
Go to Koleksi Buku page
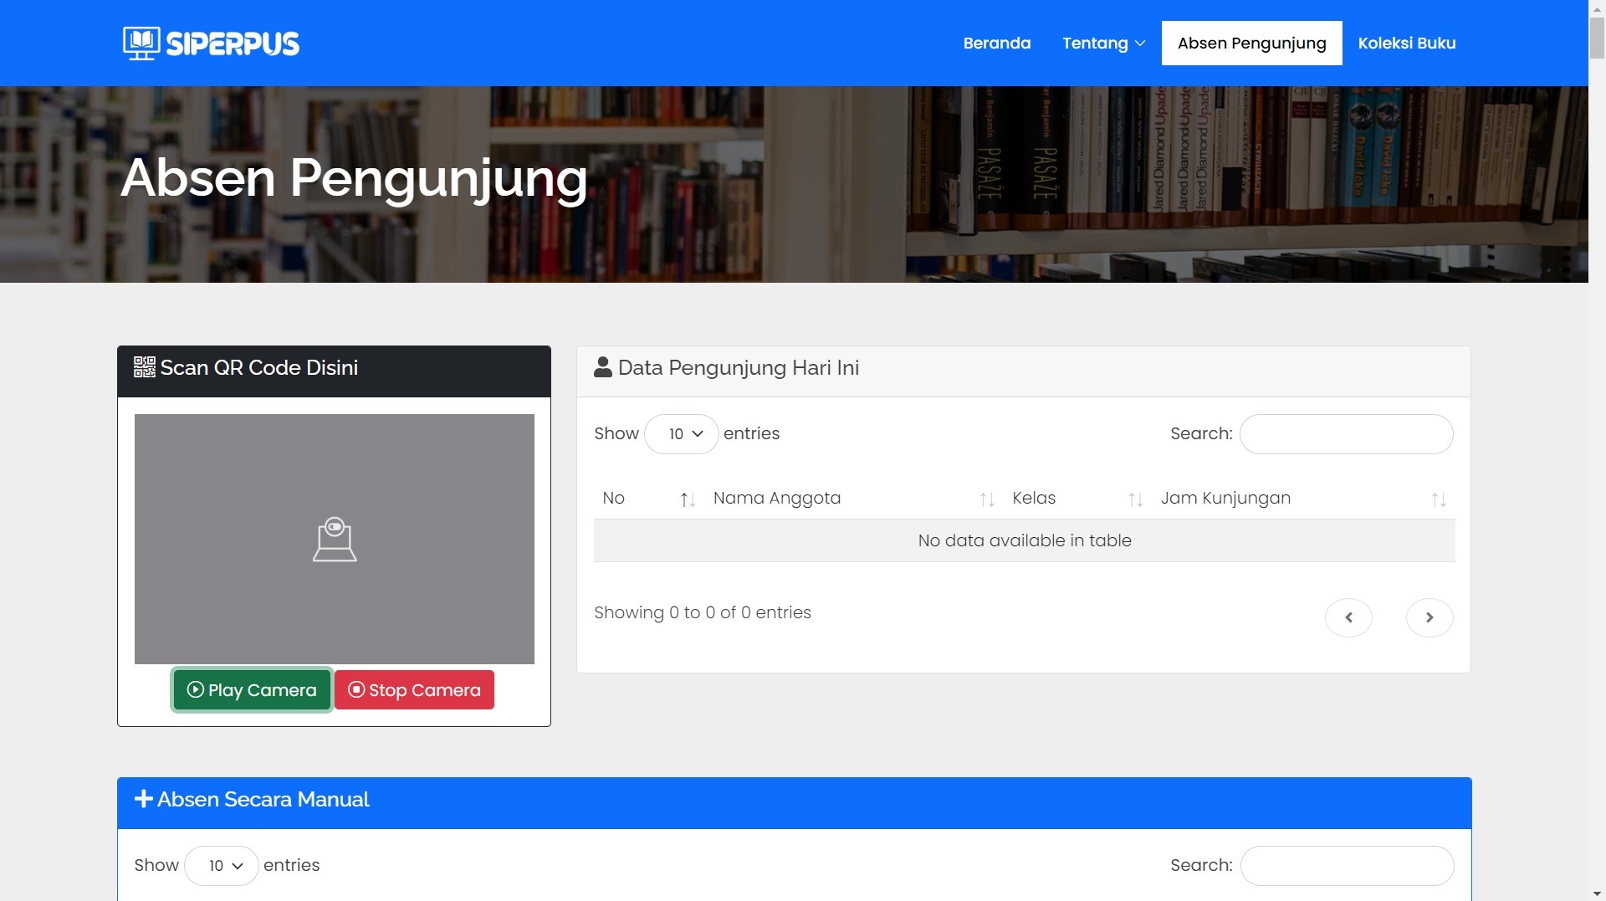click(x=1406, y=44)
